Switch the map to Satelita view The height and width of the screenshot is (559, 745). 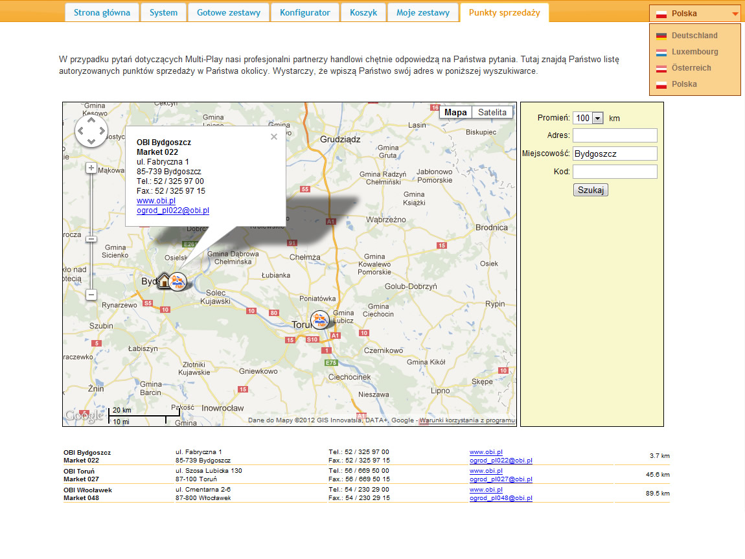[492, 113]
